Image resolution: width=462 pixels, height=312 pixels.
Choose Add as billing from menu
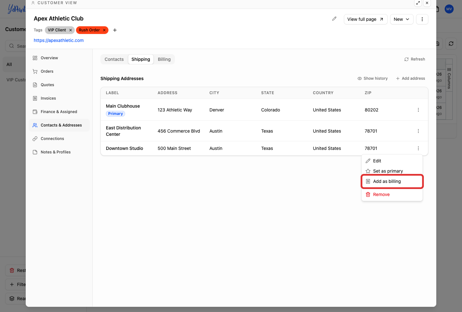click(392, 181)
